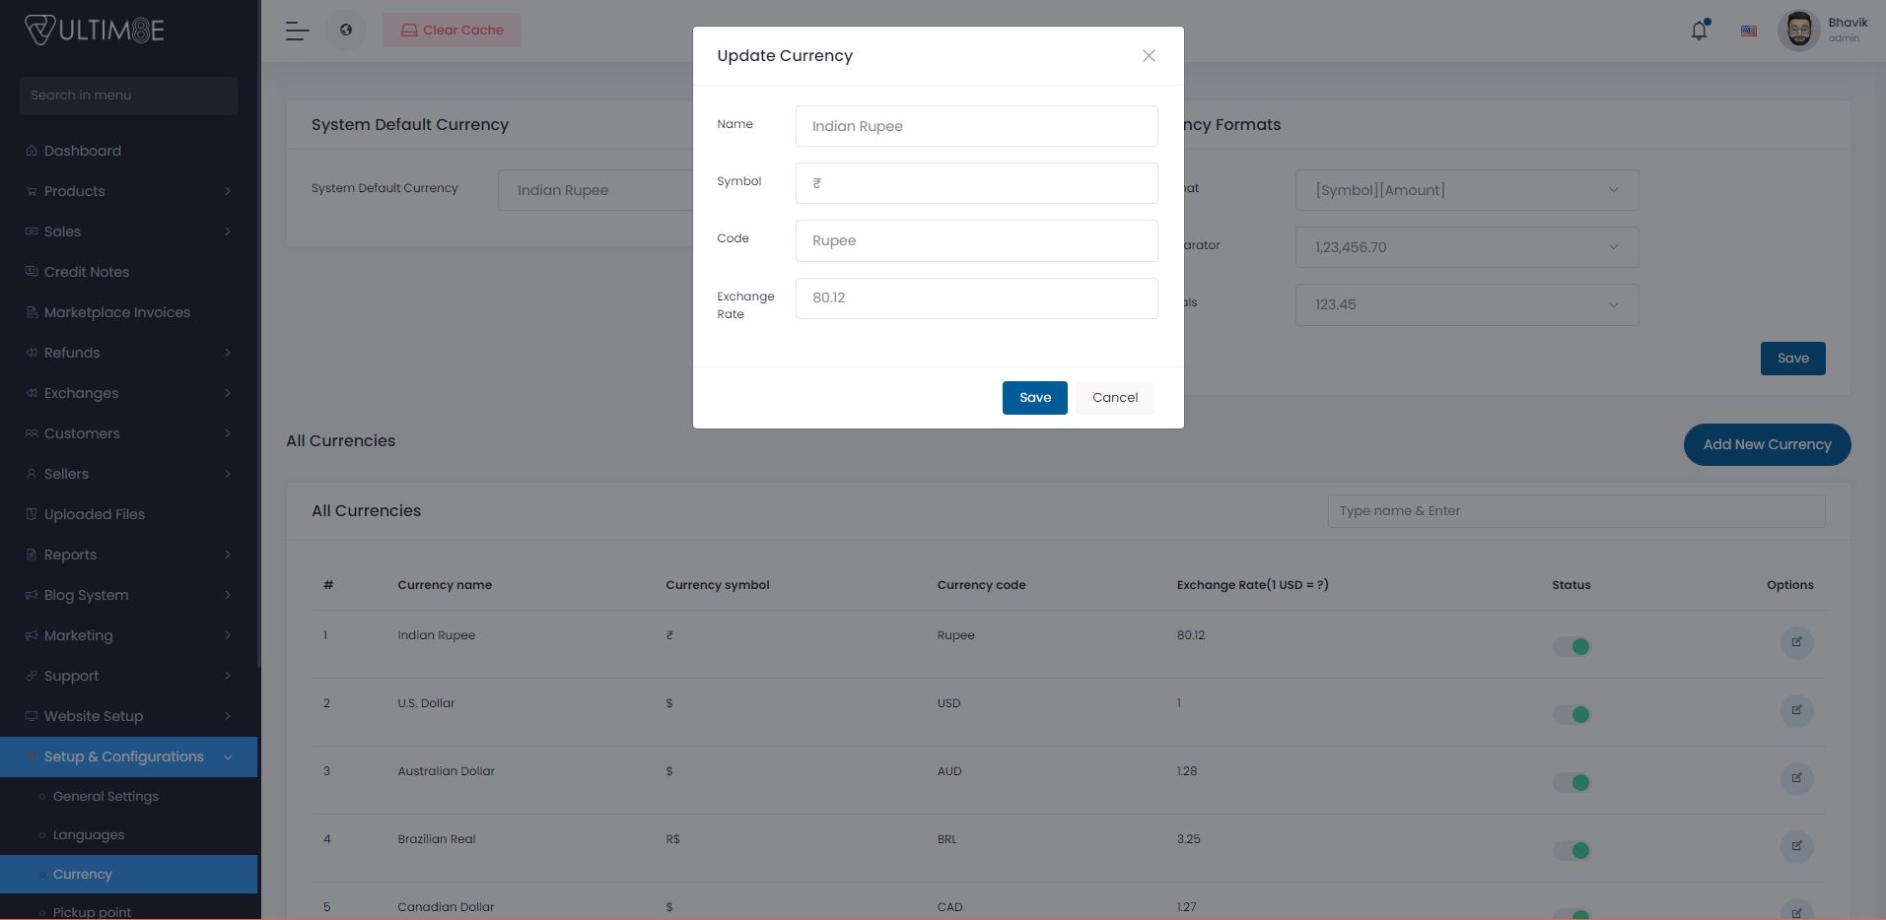Image resolution: width=1886 pixels, height=920 pixels.
Task: Toggle status switch for Indian Rupee
Action: tap(1572, 647)
